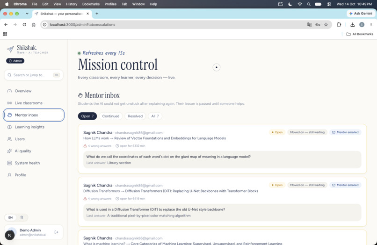This screenshot has height=245, width=377.
Task: Open the Profiles menu in menu bar
Action: pyautogui.click(x=110, y=4)
